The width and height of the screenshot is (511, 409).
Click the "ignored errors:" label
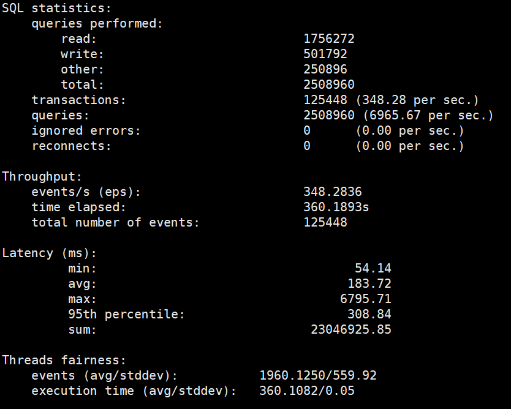tap(86, 130)
